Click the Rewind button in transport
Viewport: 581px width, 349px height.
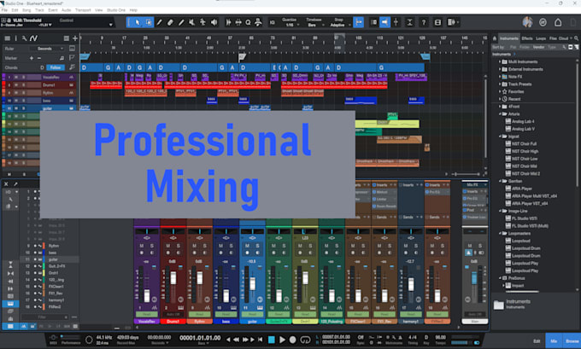(236, 340)
